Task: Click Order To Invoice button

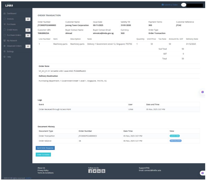Action: 43,155
